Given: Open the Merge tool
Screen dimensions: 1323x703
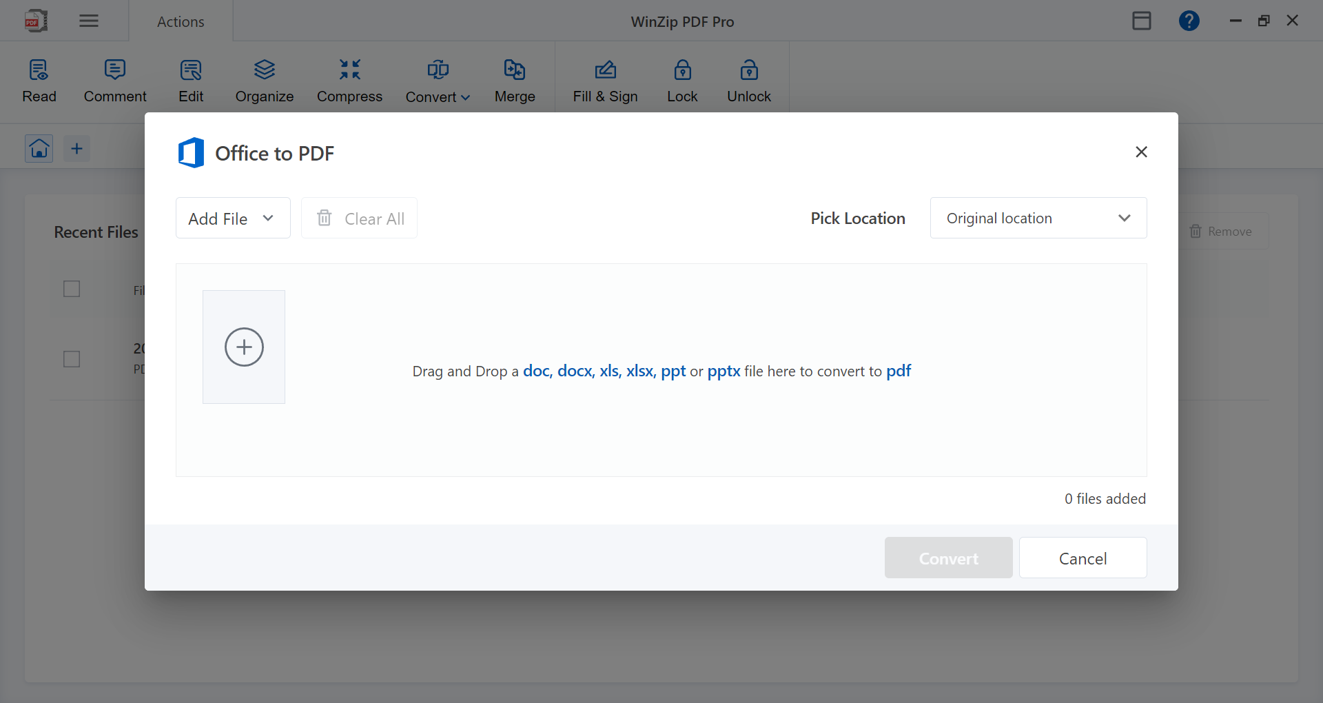Looking at the screenshot, I should pos(514,79).
